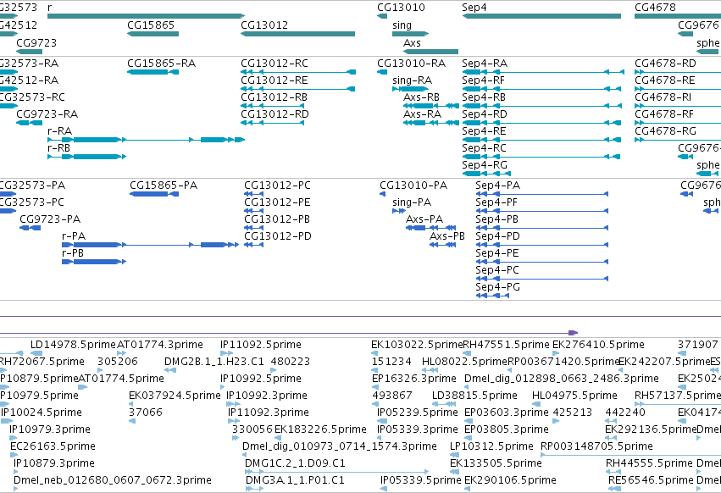721x493 pixels.
Task: Select protein Axs-PB
Action: (443, 245)
